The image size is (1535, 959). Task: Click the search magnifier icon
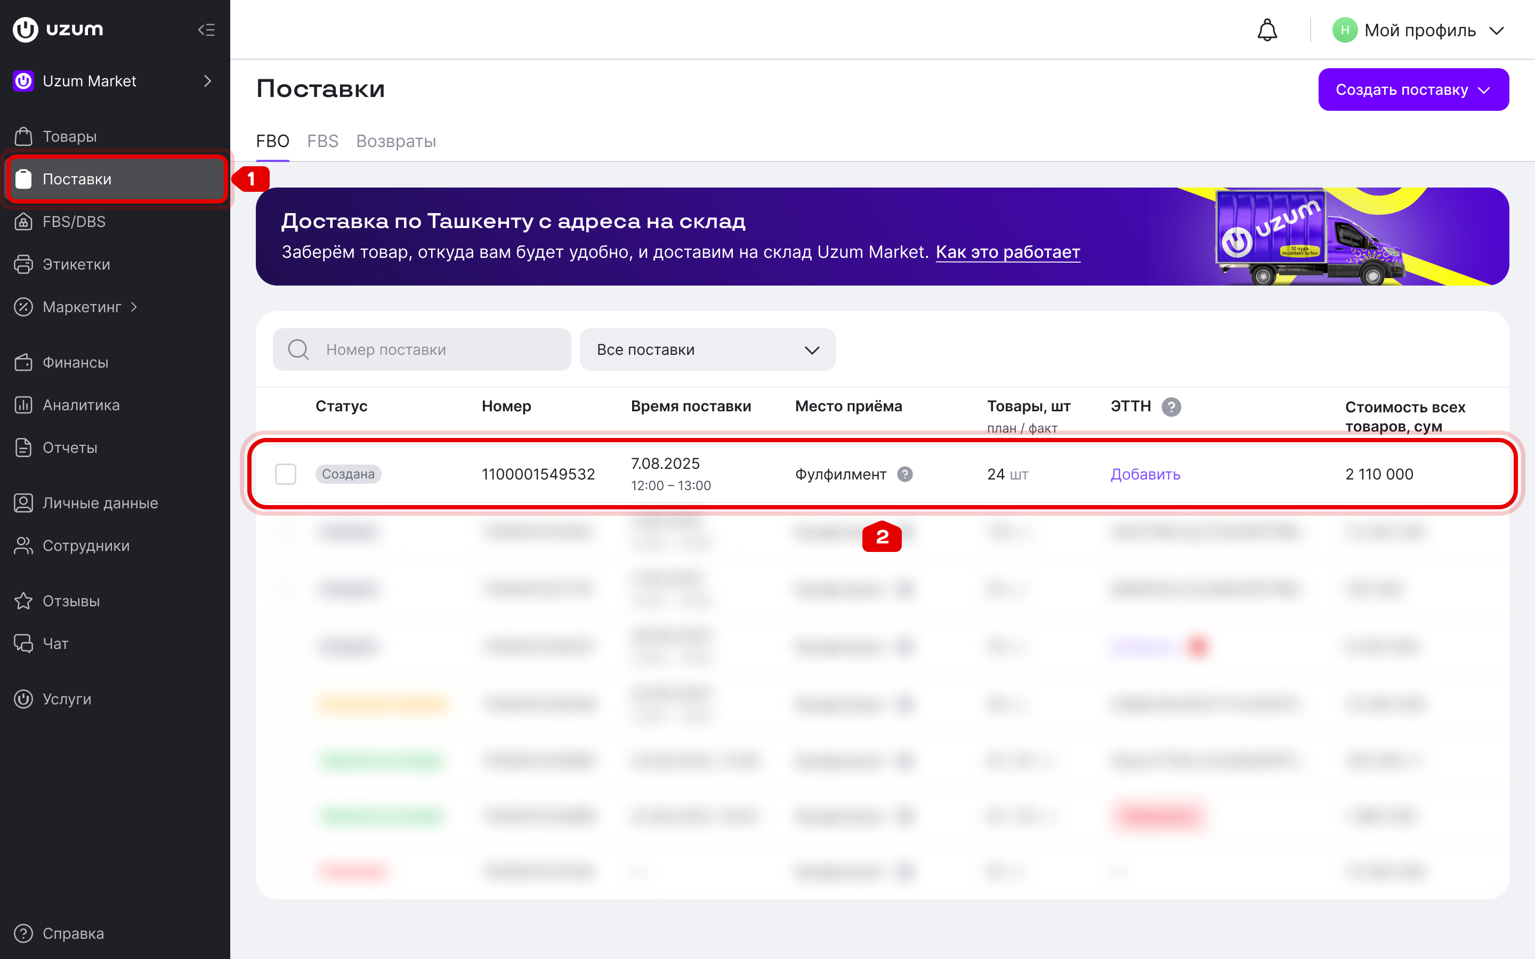[x=298, y=350]
